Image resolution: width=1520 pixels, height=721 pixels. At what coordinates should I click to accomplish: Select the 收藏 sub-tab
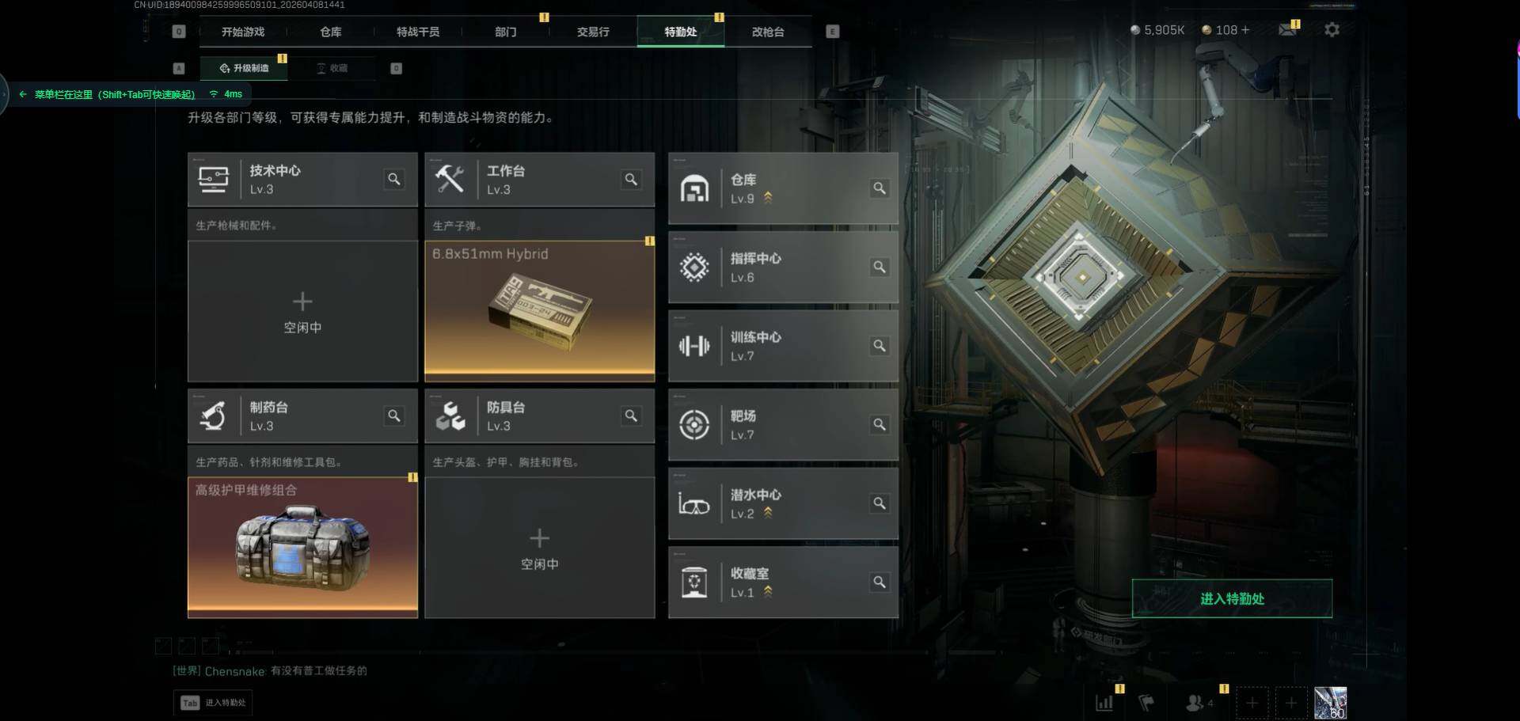coord(332,68)
